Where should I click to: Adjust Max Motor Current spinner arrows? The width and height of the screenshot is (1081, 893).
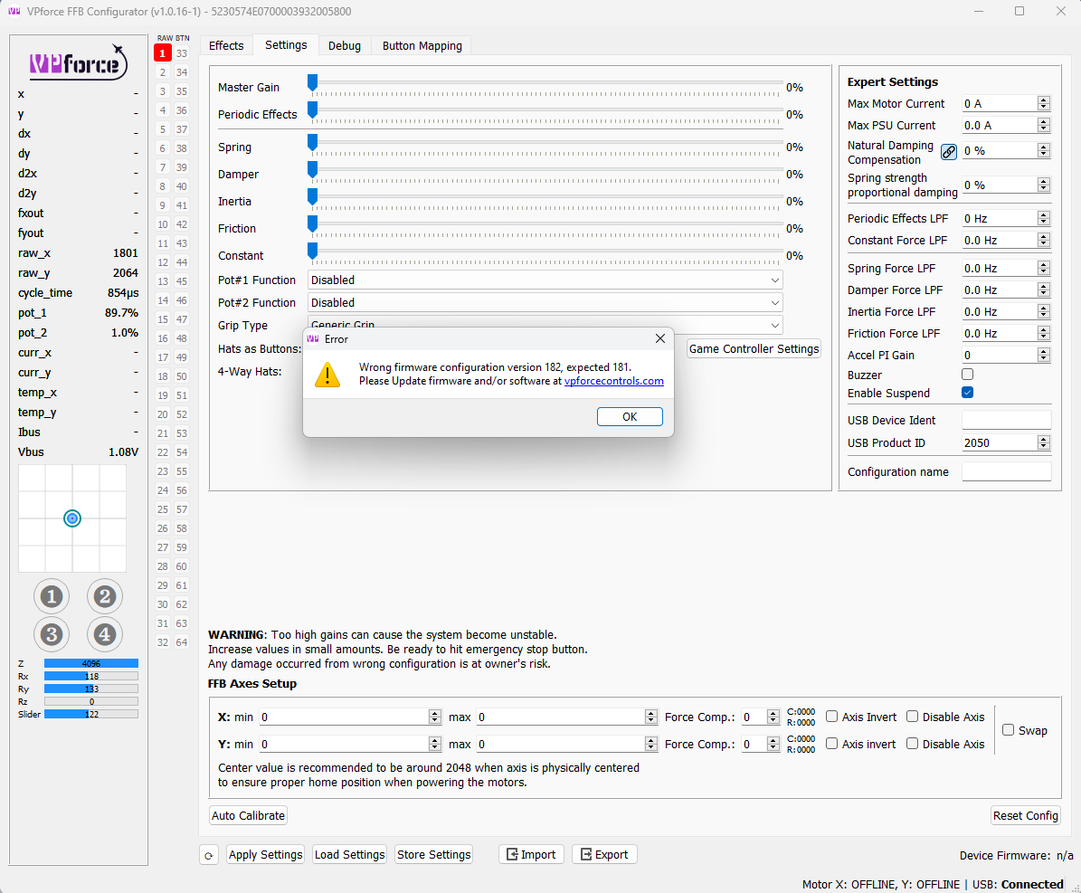[1044, 103]
